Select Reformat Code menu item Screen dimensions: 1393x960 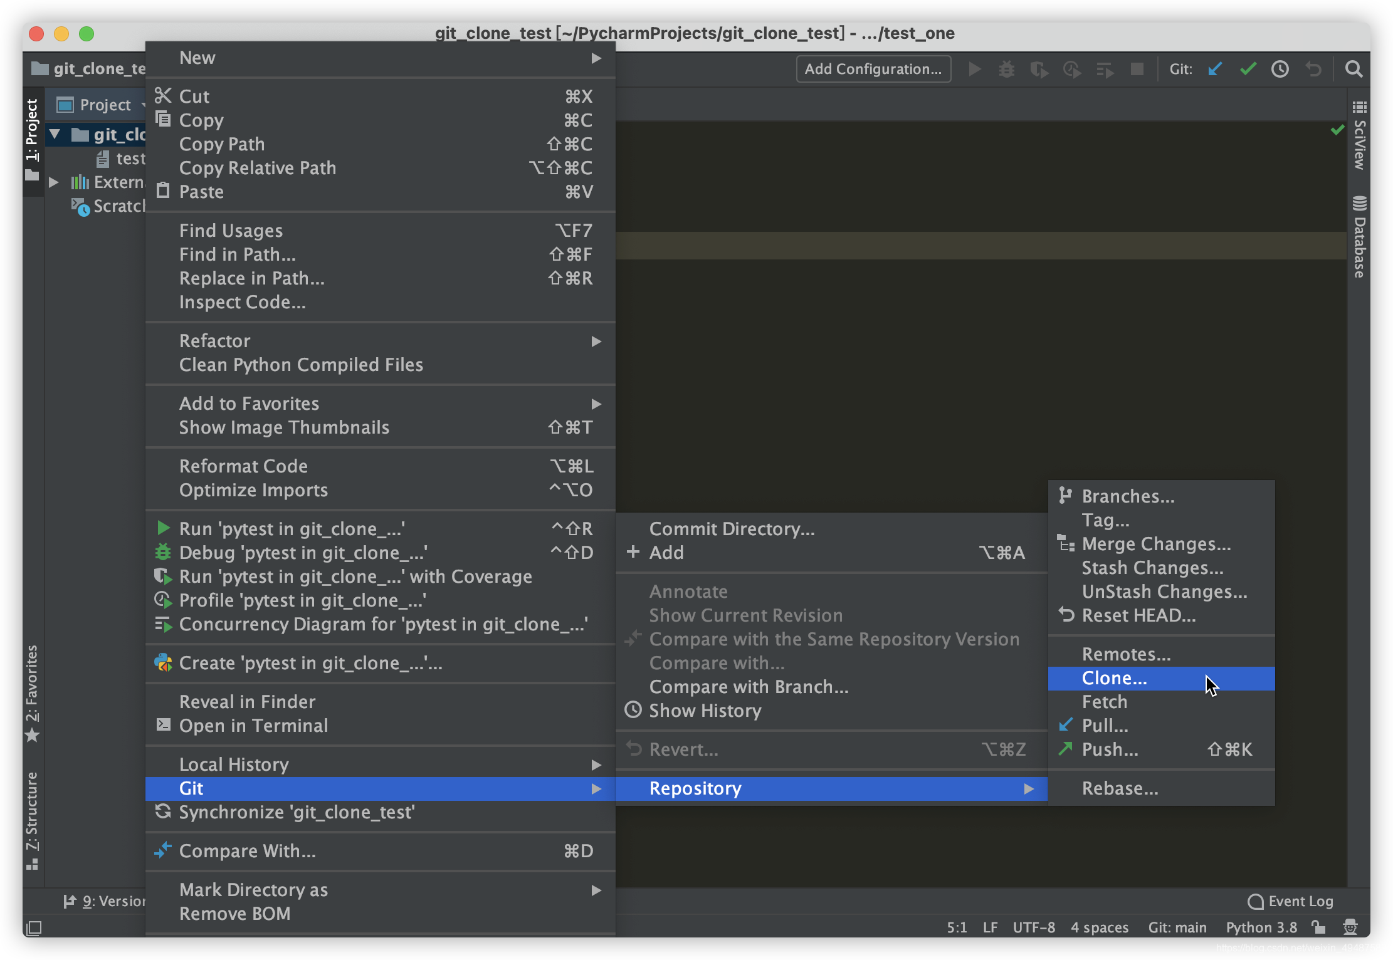tap(380, 466)
